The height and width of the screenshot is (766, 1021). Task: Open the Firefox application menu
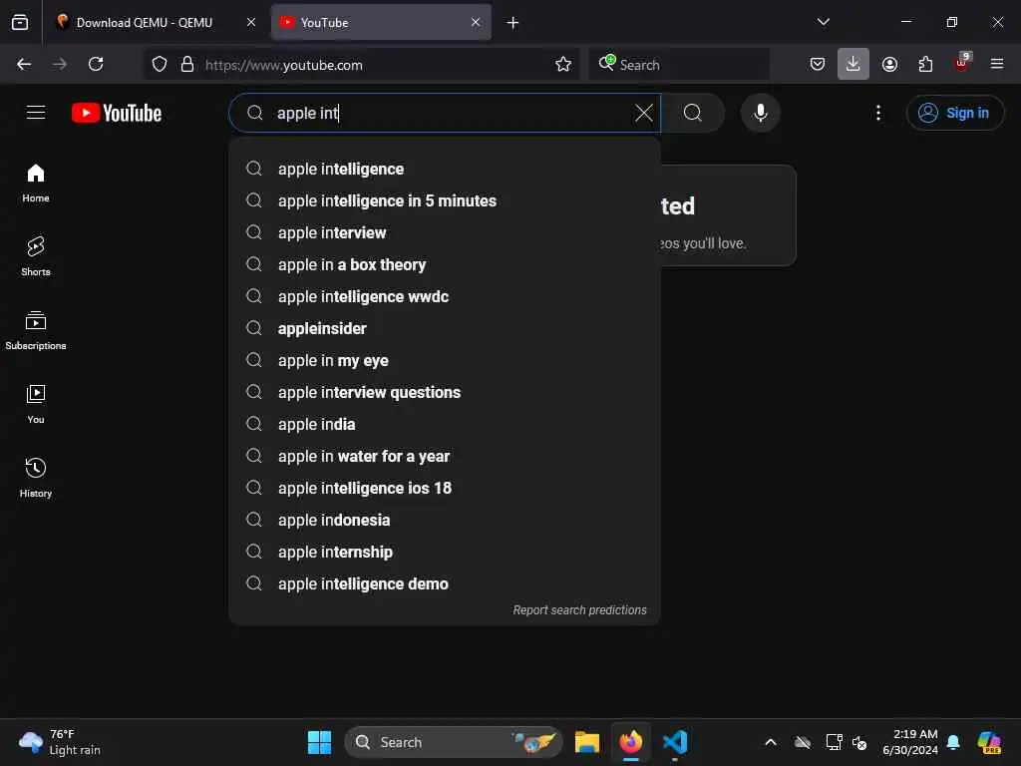click(997, 64)
